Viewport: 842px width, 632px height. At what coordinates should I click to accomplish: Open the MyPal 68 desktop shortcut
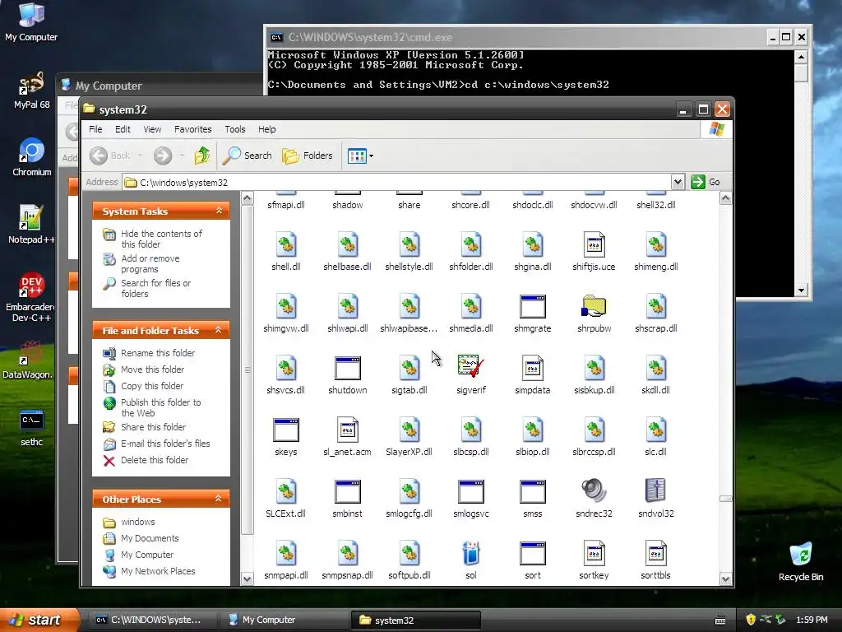coord(32,91)
